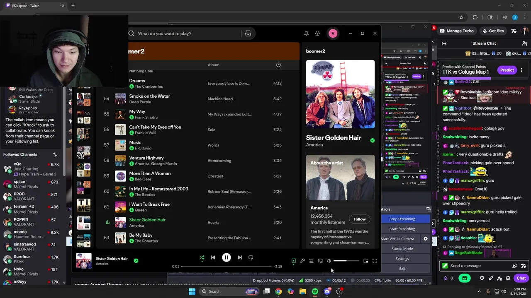Collapse the Stream Chat panel arrow

444,43
